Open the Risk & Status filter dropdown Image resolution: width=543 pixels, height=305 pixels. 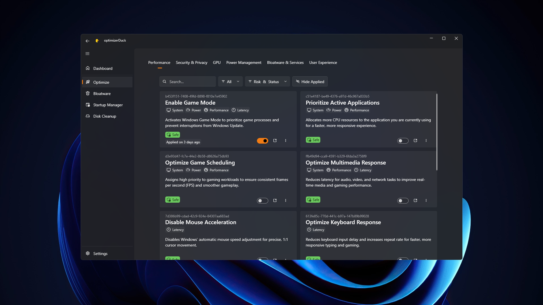[x=267, y=81]
